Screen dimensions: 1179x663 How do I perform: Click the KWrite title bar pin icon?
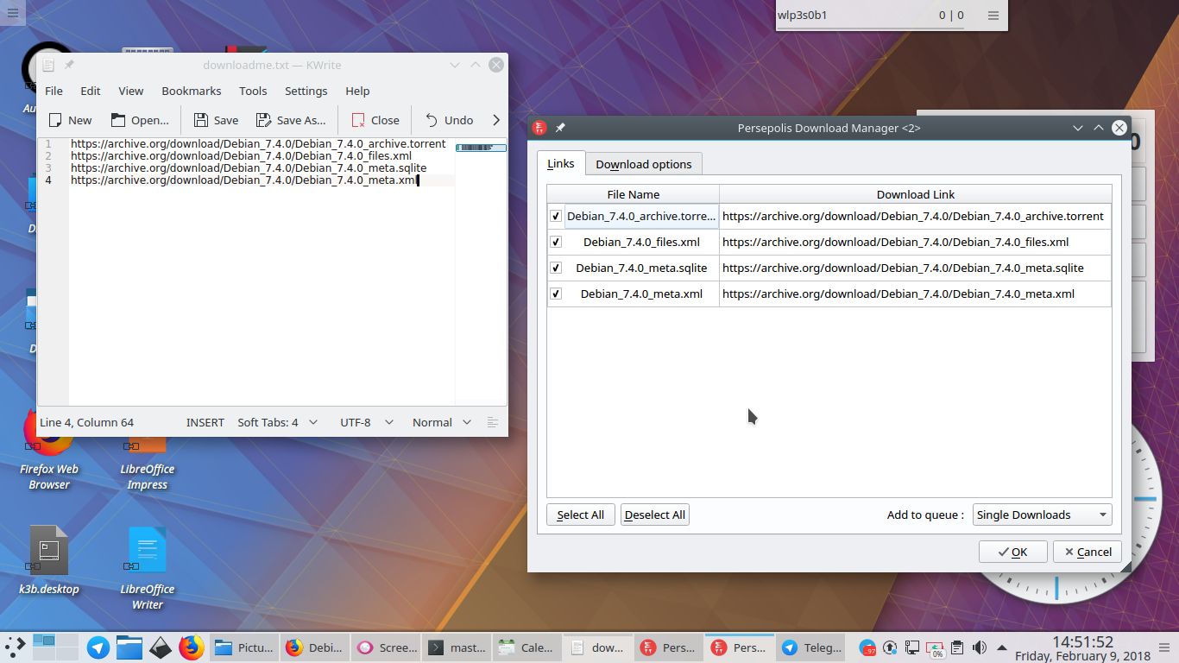tap(69, 65)
